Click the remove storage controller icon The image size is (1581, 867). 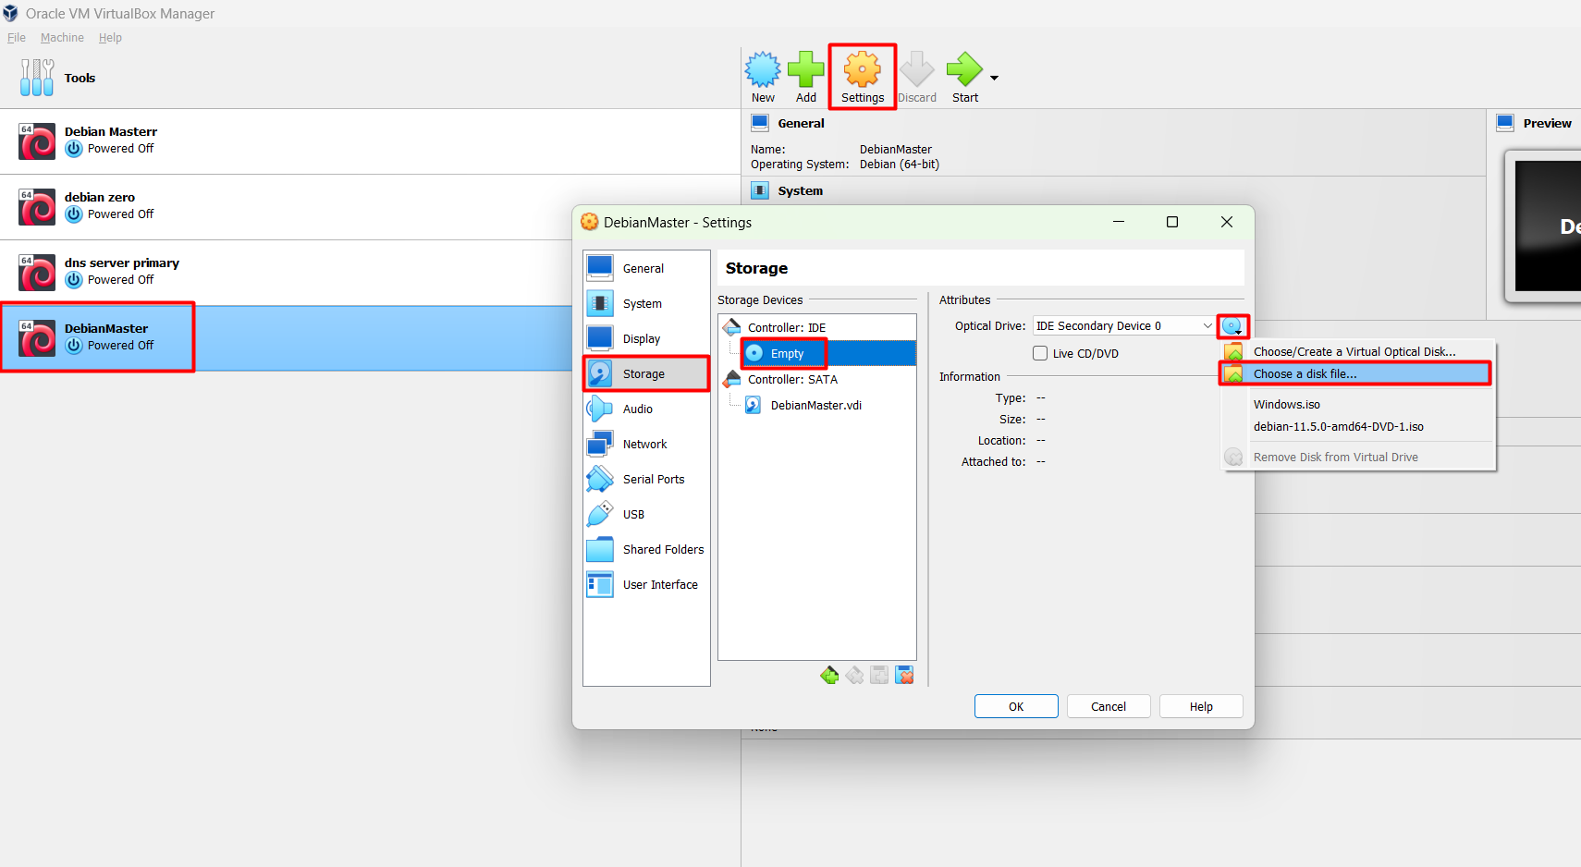(x=854, y=676)
